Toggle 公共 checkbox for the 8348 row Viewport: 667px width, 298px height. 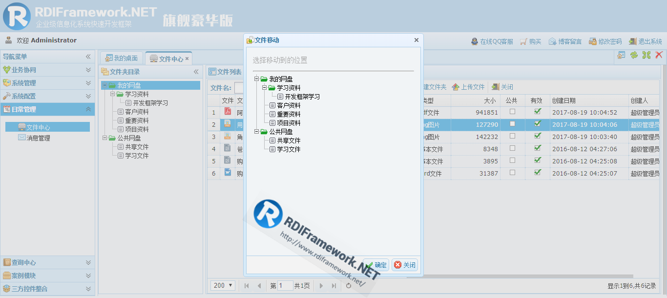coord(512,148)
